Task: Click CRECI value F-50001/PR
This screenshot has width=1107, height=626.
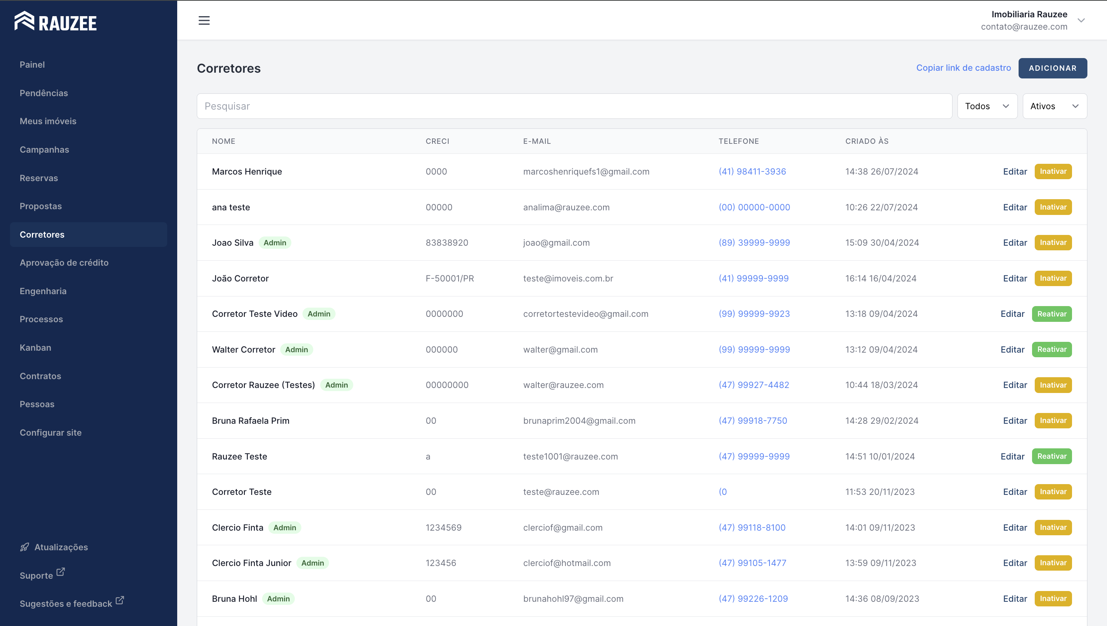Action: click(449, 278)
